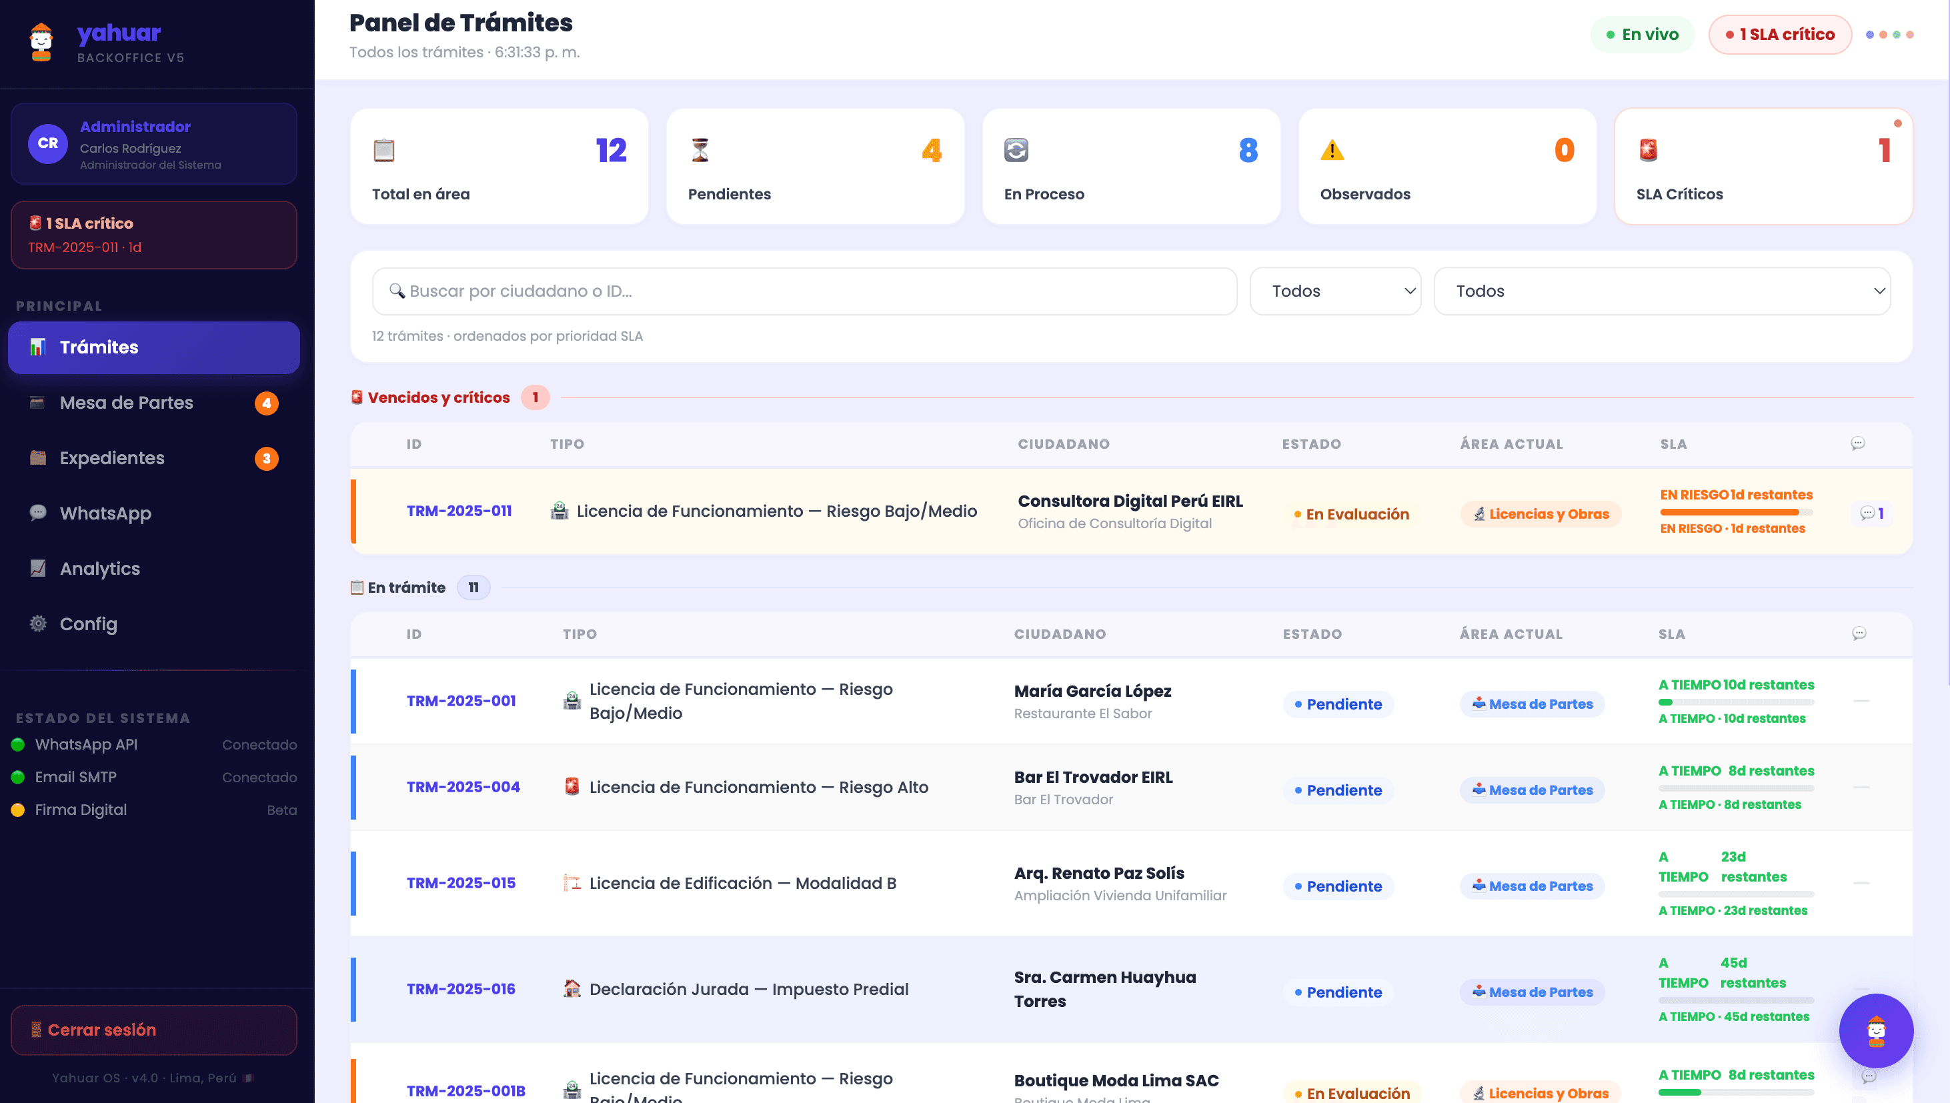Navigate to Analytics section
The height and width of the screenshot is (1103, 1950).
pyautogui.click(x=154, y=568)
